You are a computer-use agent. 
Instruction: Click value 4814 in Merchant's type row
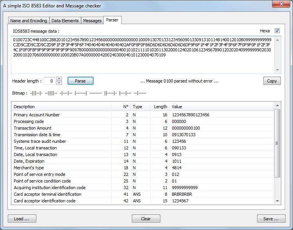[177, 168]
